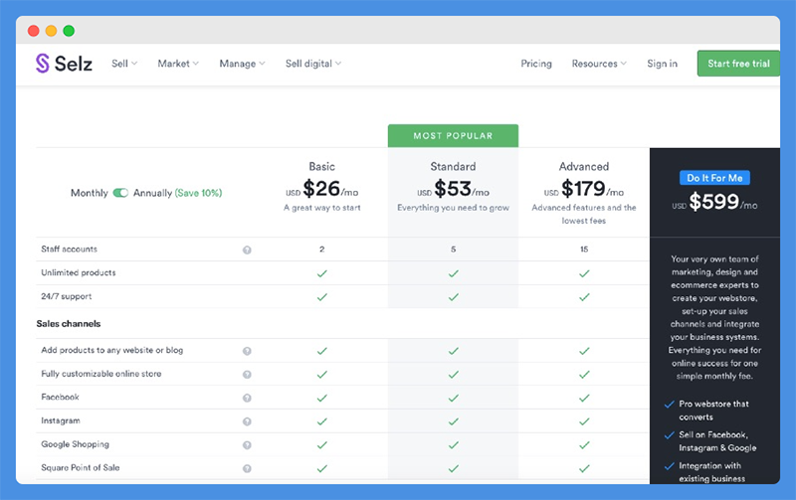This screenshot has width=796, height=500.
Task: Open help icon for Google Shopping row
Action: point(247,445)
